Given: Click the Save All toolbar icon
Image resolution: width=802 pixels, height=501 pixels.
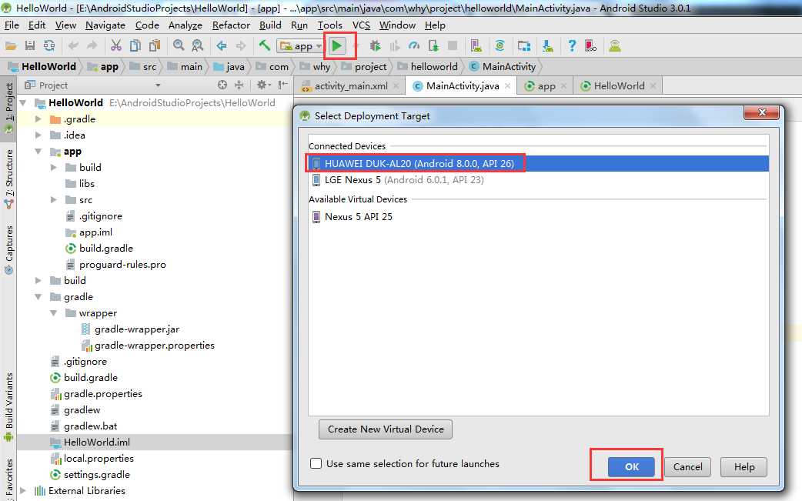Looking at the screenshot, I should (x=30, y=46).
